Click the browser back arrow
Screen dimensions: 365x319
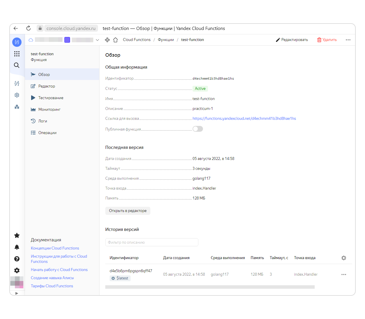(16, 28)
